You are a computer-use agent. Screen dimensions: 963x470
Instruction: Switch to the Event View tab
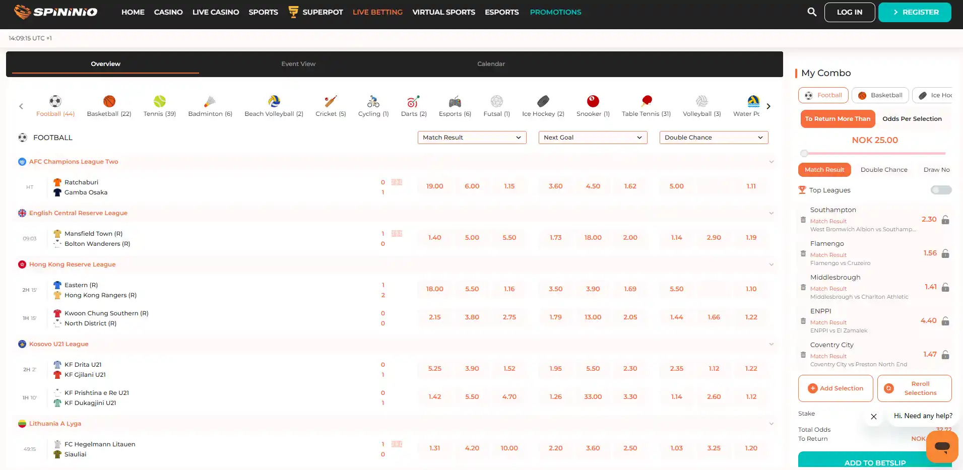298,64
